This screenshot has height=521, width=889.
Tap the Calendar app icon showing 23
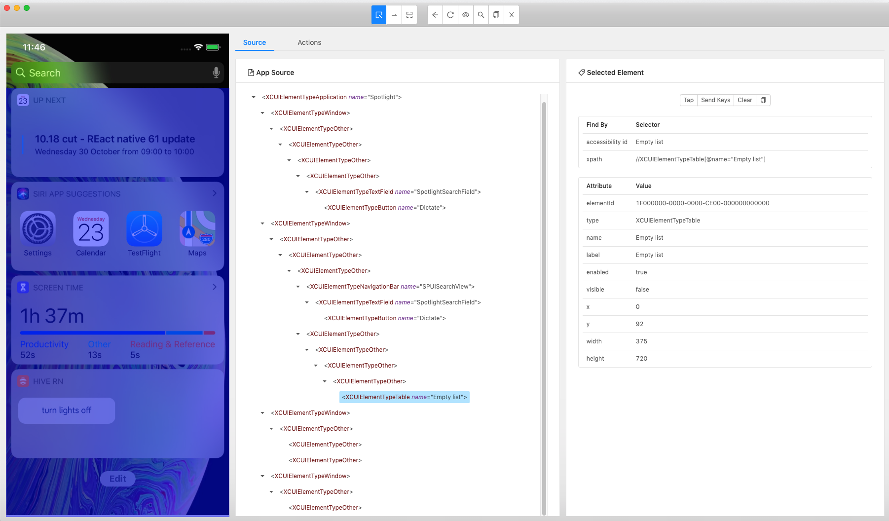pos(91,228)
